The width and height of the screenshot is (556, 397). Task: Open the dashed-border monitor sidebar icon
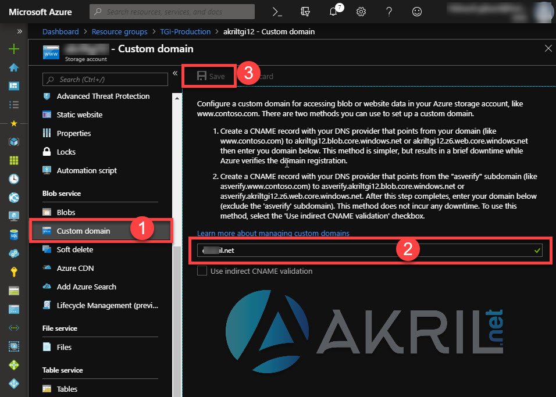14,346
